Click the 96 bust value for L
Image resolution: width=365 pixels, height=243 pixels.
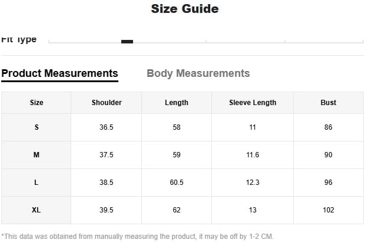[328, 183]
